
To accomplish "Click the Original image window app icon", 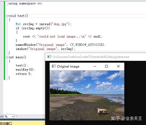I will click(53, 66).
